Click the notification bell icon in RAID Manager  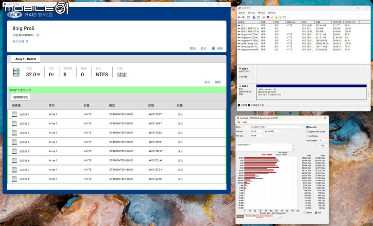[x=213, y=48]
